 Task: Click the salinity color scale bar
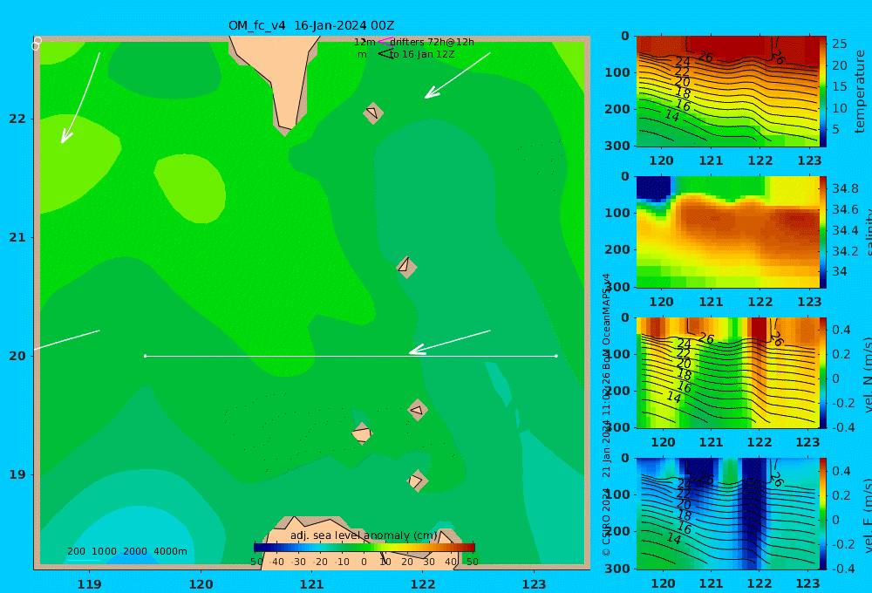coord(822,232)
